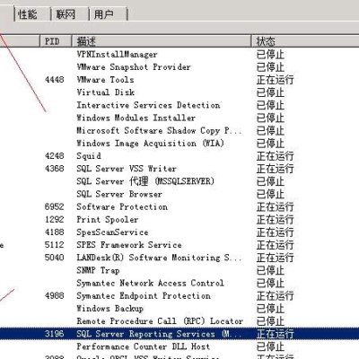Click 正在运行 status of VMware Tools

coord(275,80)
